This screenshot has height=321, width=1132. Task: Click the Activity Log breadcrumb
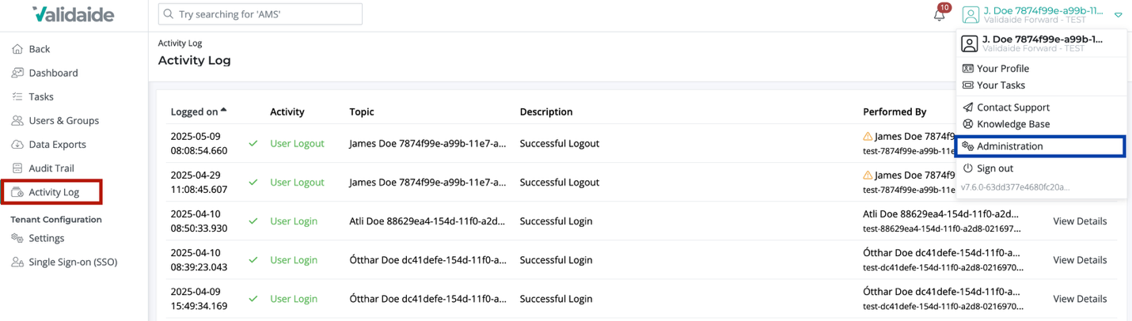[x=180, y=43]
